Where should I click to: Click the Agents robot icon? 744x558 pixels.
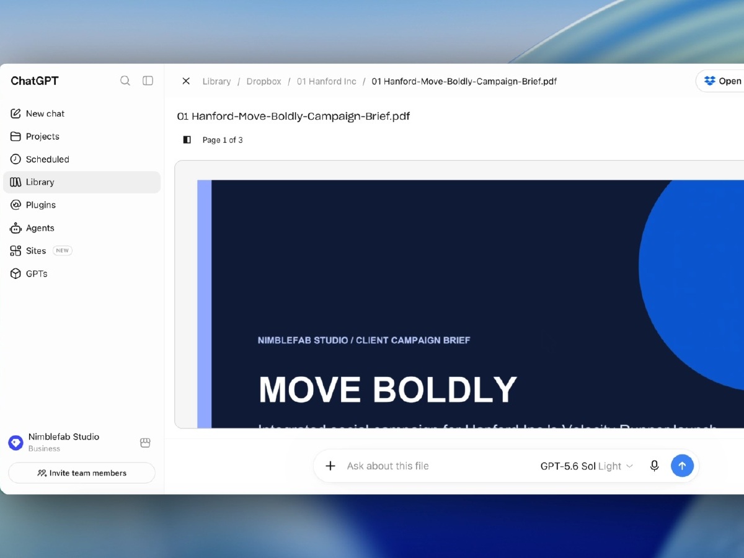15,228
